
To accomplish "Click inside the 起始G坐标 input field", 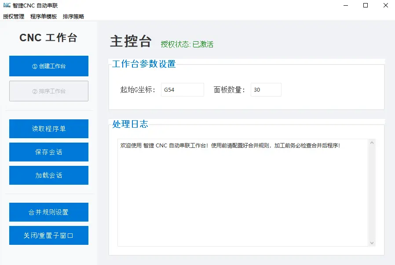I will pos(182,90).
